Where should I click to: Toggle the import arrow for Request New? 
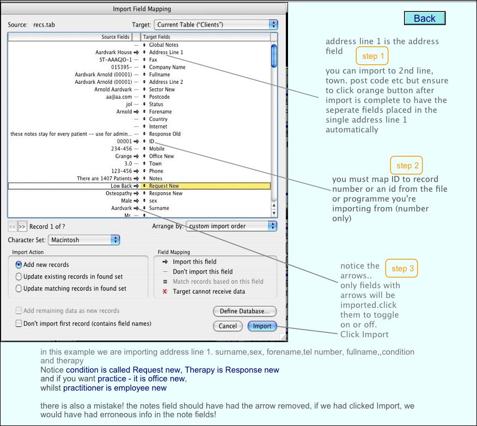click(136, 186)
